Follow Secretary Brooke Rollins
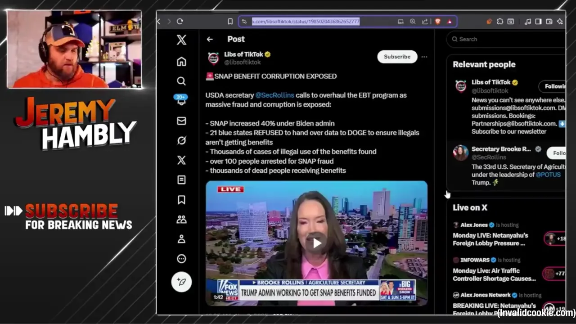 point(556,153)
